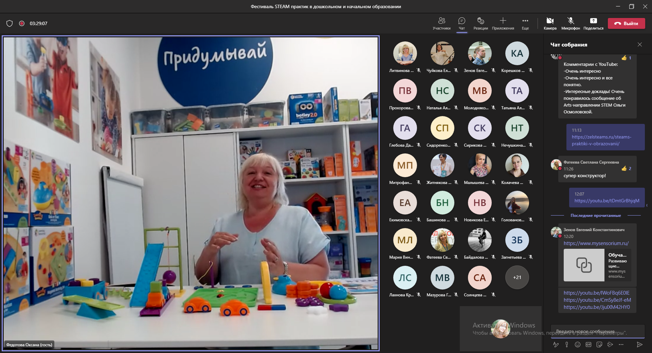Expand more compose options in chat
652x353 pixels.
[621, 345]
